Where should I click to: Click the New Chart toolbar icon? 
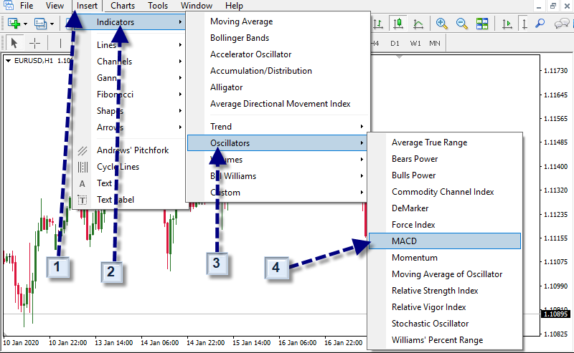pyautogui.click(x=14, y=24)
